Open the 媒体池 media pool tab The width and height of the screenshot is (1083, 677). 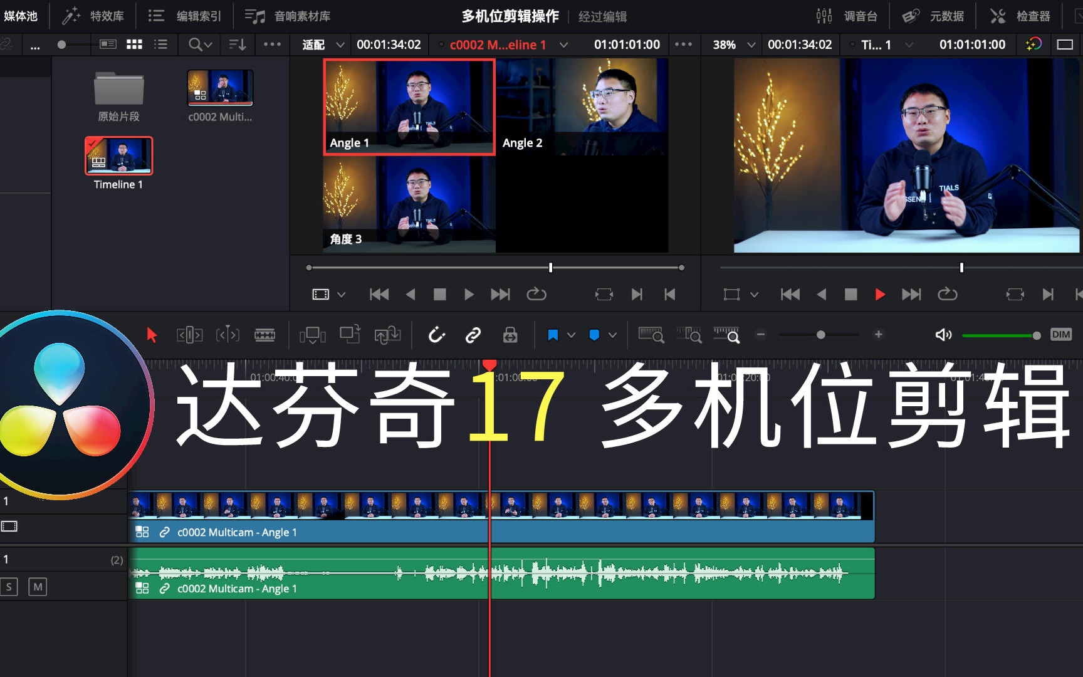coord(21,16)
